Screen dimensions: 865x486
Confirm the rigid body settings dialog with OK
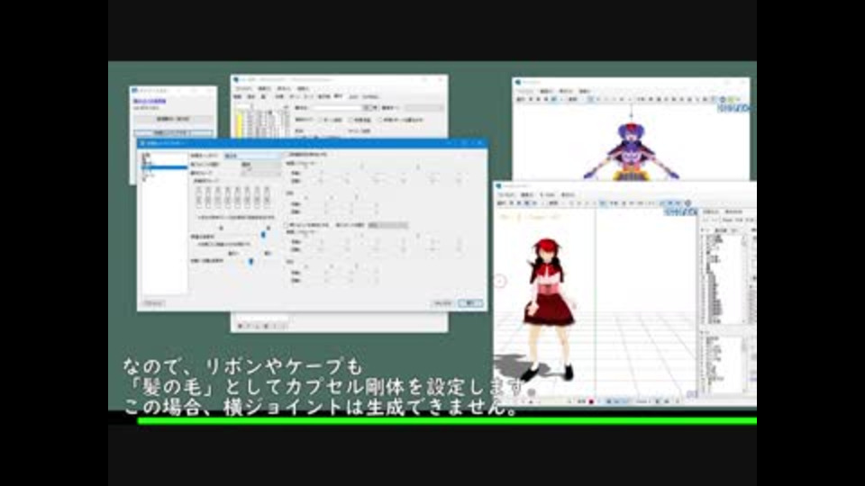click(x=470, y=303)
